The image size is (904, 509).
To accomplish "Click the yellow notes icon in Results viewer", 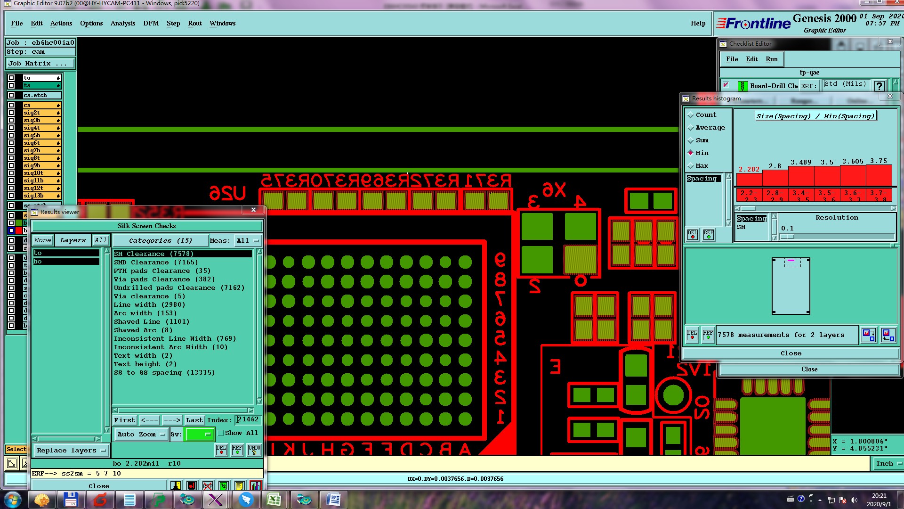I will 239,485.
